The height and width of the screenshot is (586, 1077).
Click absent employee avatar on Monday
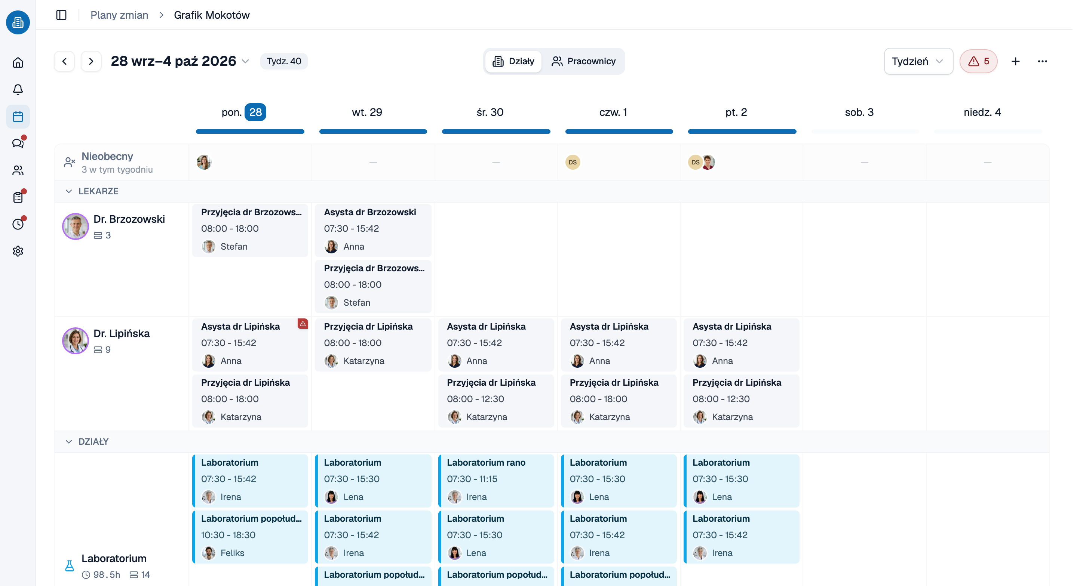pyautogui.click(x=203, y=162)
